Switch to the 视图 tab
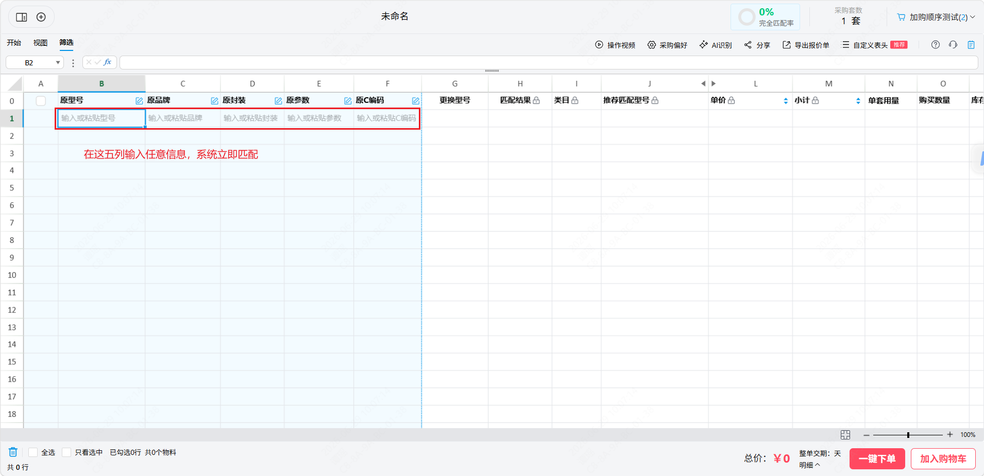 (40, 43)
